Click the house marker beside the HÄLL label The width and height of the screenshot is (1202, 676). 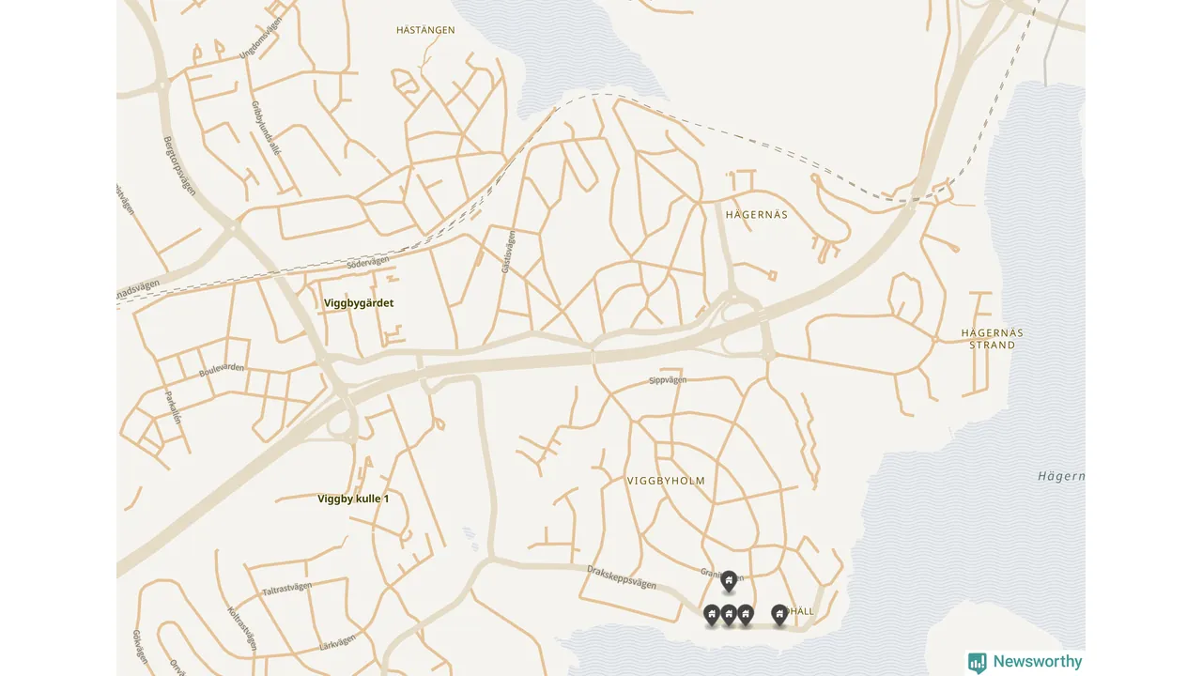point(779,616)
